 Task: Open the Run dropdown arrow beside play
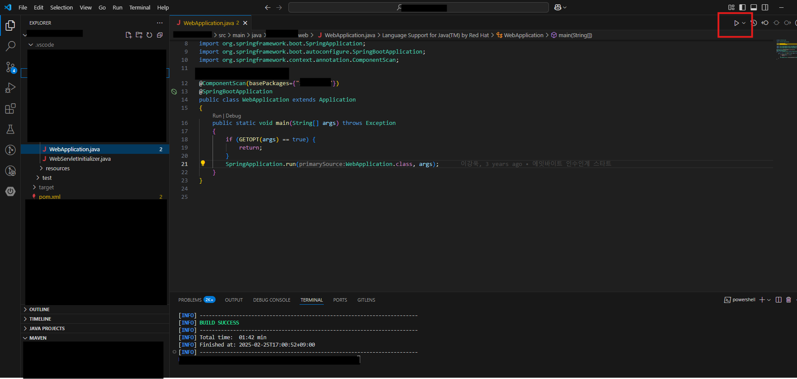click(744, 23)
